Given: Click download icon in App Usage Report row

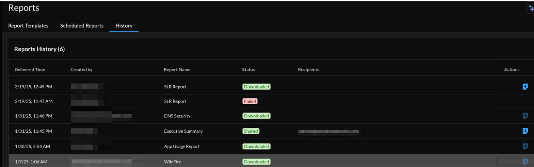Looking at the screenshot, I should [x=525, y=147].
